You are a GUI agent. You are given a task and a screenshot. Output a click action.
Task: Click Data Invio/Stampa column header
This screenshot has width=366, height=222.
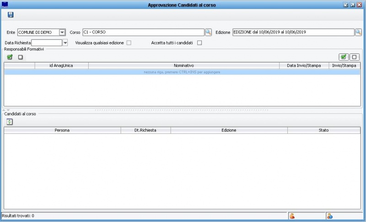(304, 66)
